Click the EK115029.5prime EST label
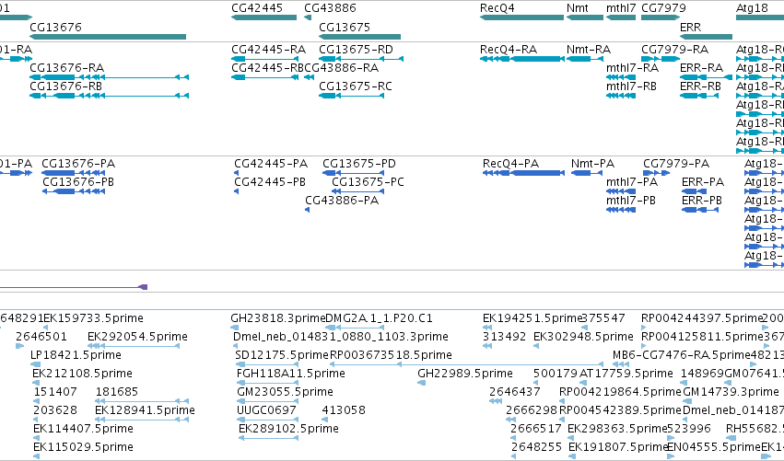Screen dimensions: 784x461 click(84, 447)
